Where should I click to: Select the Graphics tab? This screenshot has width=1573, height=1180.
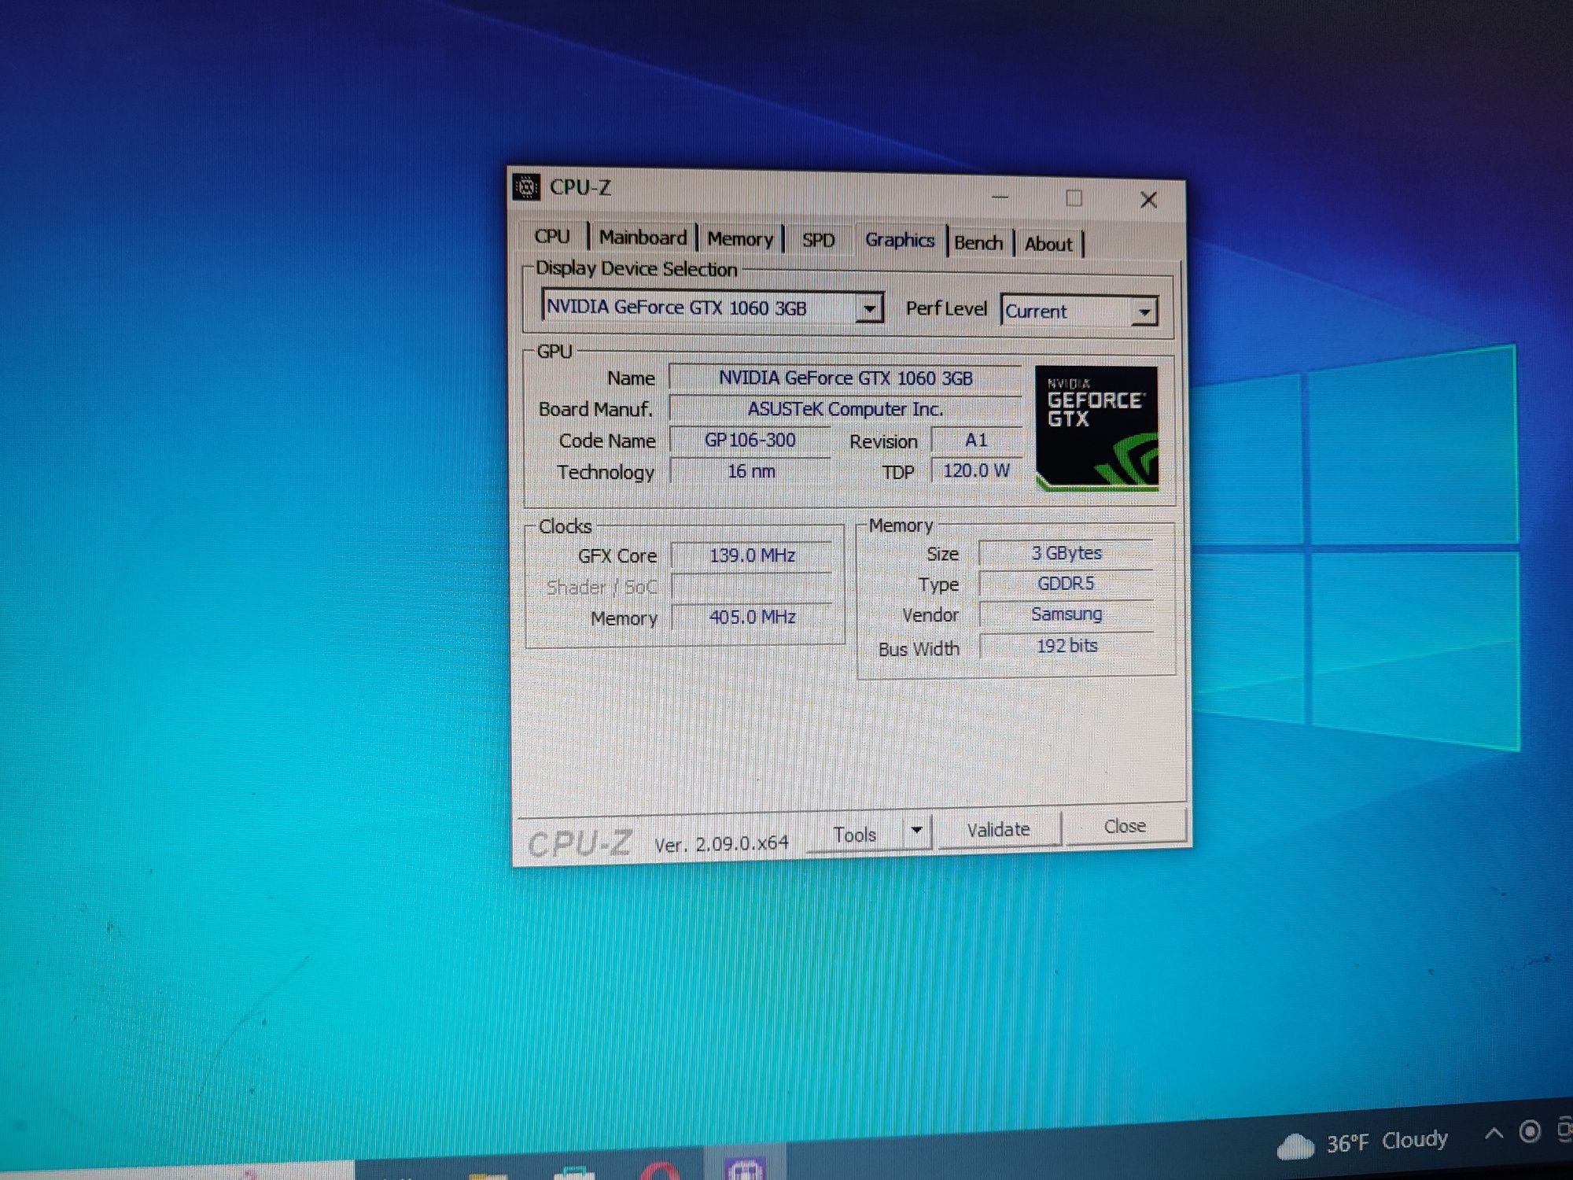point(900,240)
